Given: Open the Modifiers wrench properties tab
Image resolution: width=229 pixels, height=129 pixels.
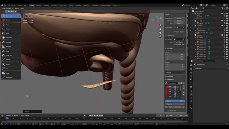Looking at the screenshot, I should pyautogui.click(x=191, y=95).
